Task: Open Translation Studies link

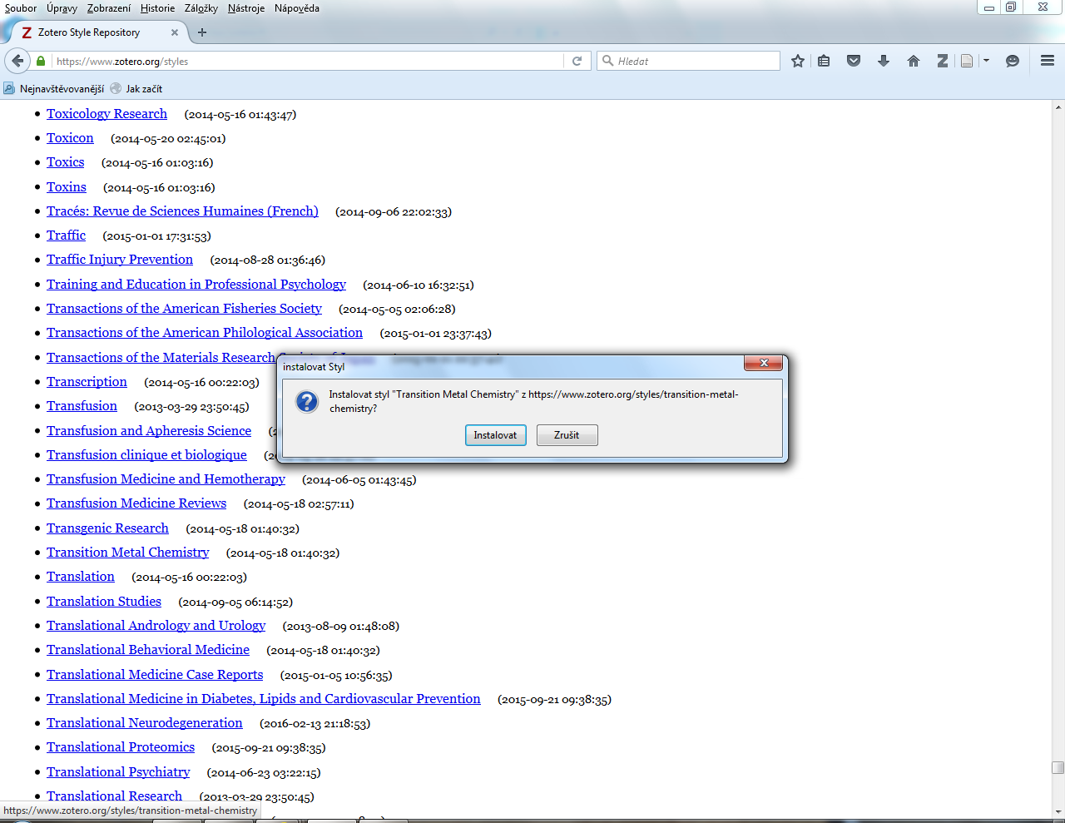Action: (x=104, y=602)
